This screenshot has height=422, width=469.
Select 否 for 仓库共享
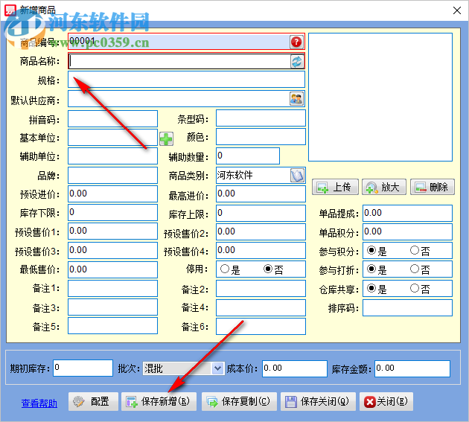point(415,288)
